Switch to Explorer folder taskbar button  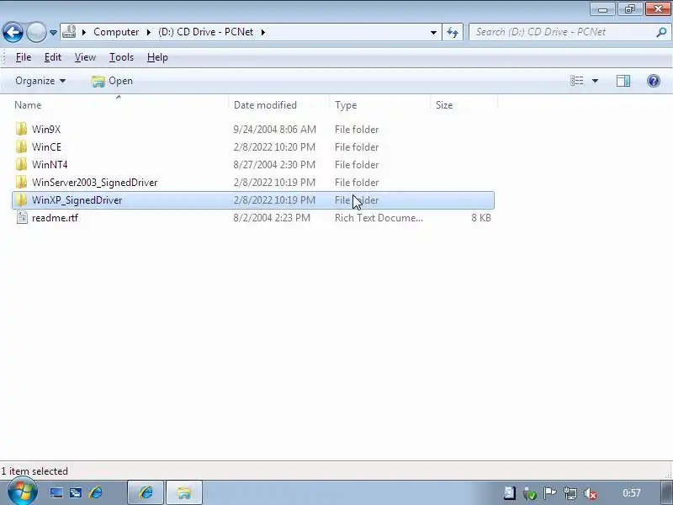tap(184, 492)
